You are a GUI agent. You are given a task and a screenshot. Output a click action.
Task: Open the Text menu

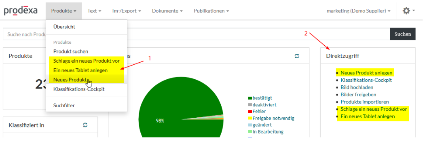click(x=94, y=11)
